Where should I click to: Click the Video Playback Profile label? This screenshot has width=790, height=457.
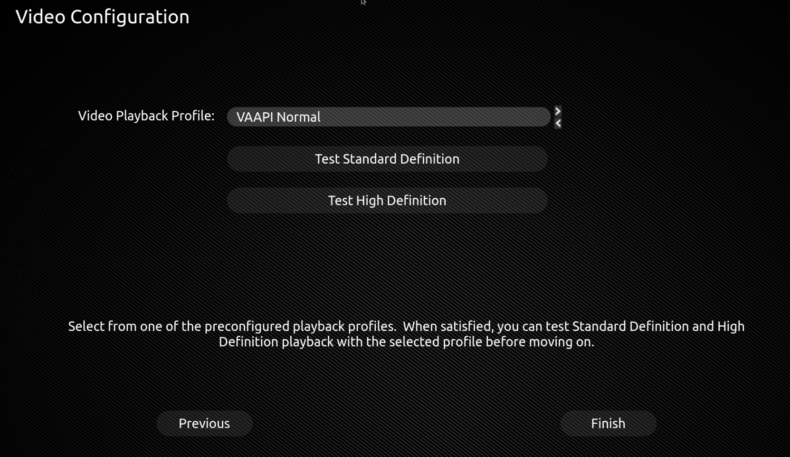point(146,116)
